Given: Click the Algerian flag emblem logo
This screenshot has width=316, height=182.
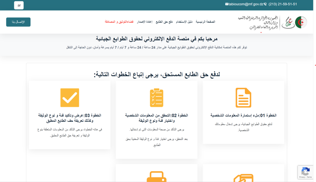Looking at the screenshot, I should [x=301, y=22].
